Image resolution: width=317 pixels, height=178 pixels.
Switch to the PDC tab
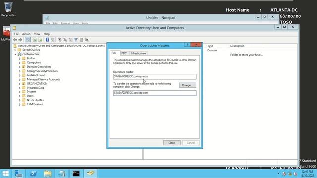point(124,53)
